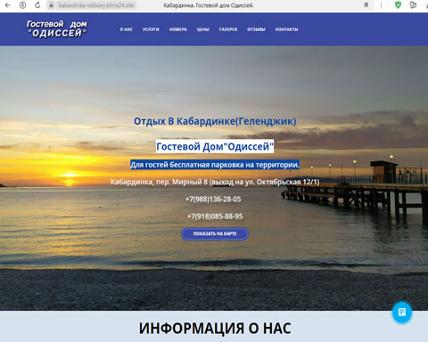Open the round blue feedback form widget

click(x=402, y=313)
